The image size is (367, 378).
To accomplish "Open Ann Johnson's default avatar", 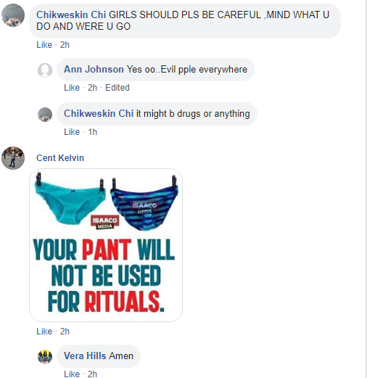I will [x=45, y=70].
